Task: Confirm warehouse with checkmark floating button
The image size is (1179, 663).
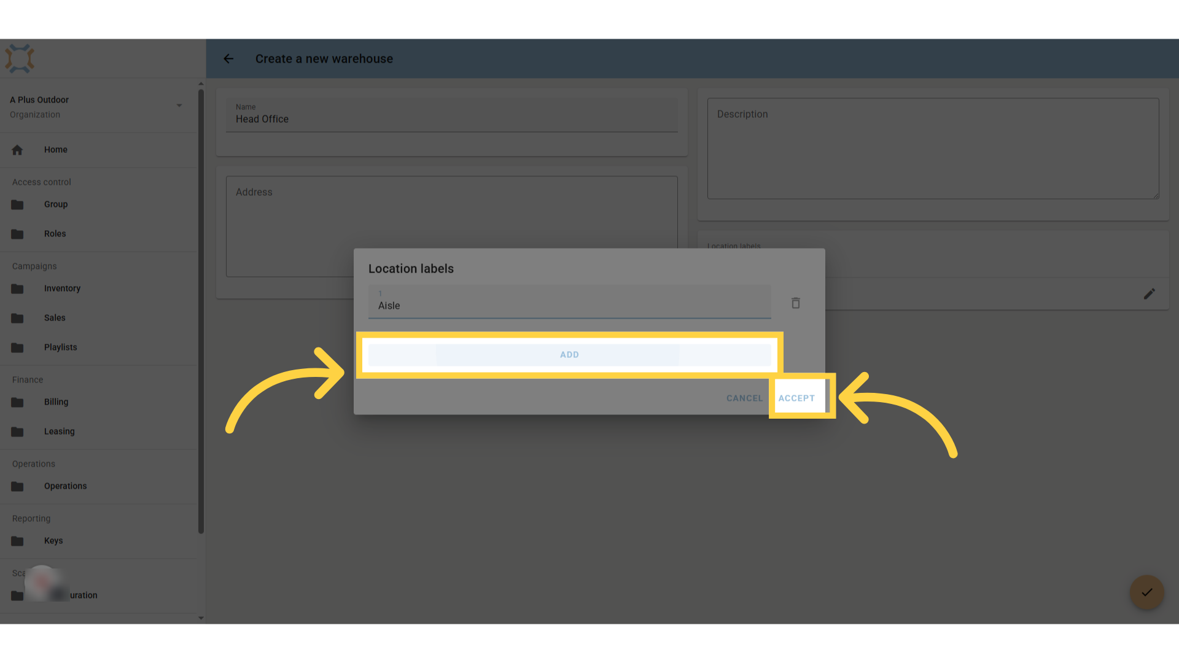Action: [x=1146, y=592]
